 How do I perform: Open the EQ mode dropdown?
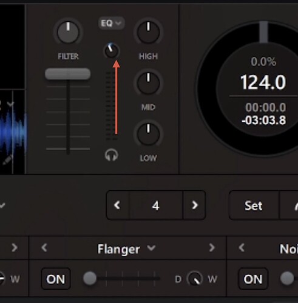coord(111,24)
